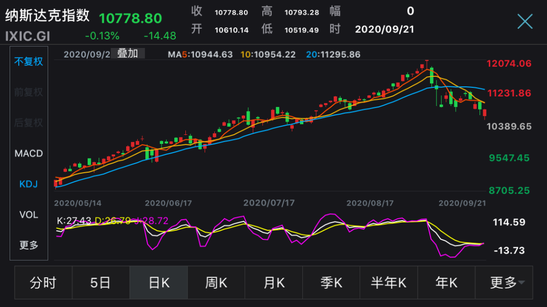Click the 11231.86 price axis label
This screenshot has width=547, height=307.
[509, 93]
